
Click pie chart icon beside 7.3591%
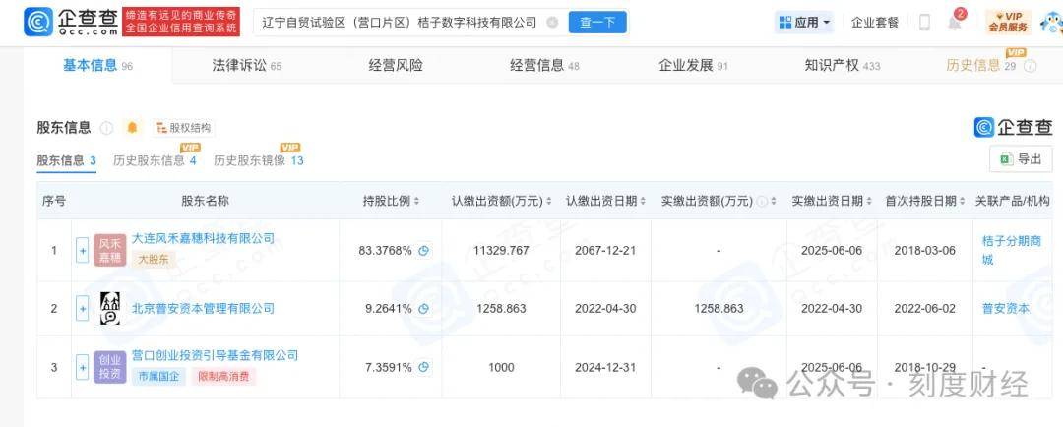click(x=423, y=367)
